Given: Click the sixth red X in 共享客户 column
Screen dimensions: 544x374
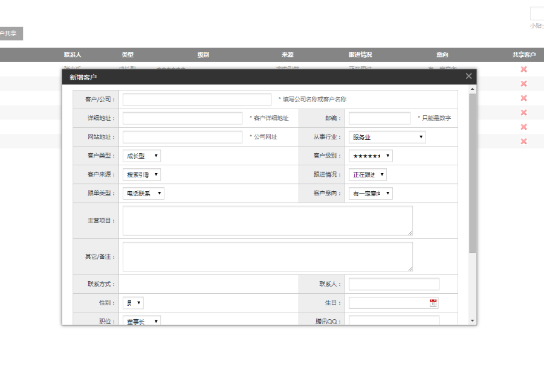Looking at the screenshot, I should (523, 141).
